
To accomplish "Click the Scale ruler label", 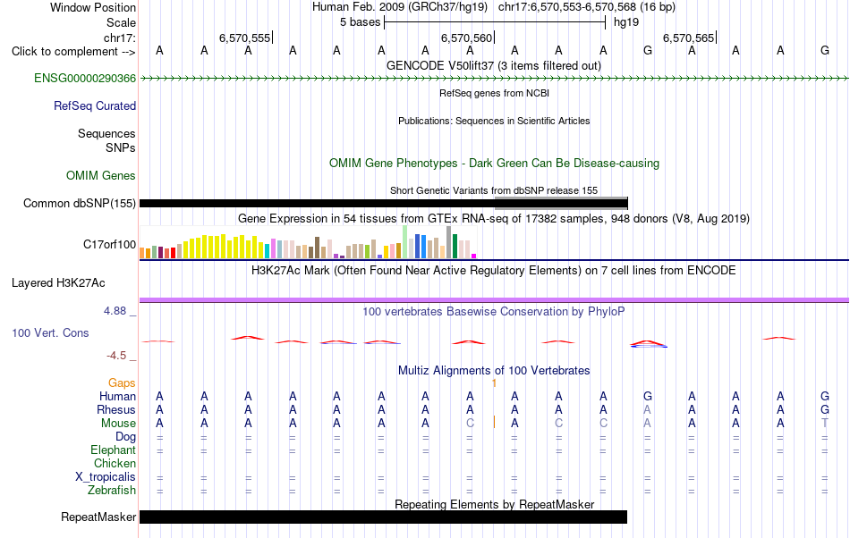I will [122, 22].
